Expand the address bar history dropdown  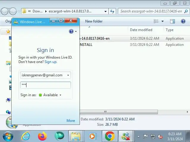(x=106, y=11)
